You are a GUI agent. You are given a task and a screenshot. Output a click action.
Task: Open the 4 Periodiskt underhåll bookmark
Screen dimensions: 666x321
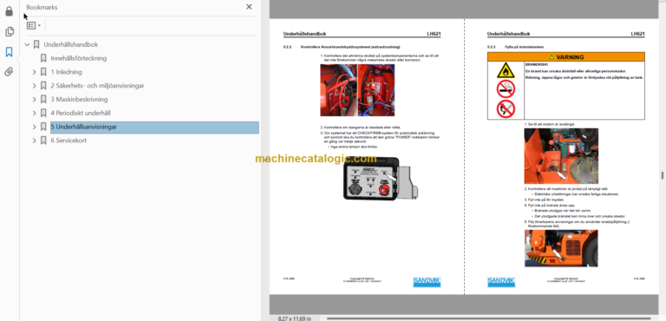(x=81, y=113)
